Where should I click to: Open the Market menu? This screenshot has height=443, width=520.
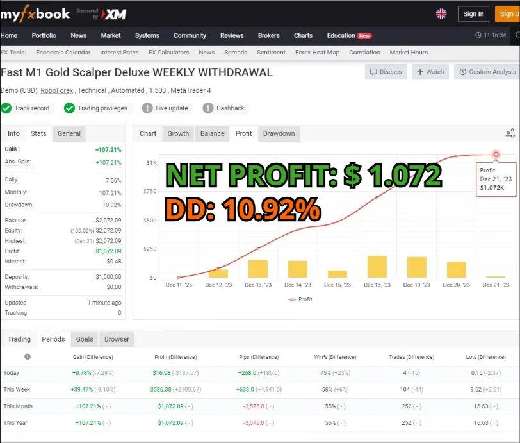click(x=111, y=35)
